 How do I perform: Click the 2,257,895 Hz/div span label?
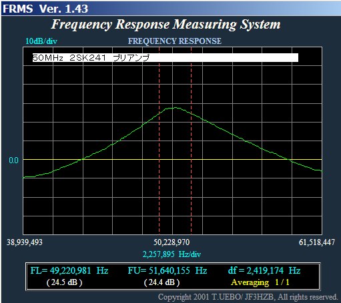point(172,254)
